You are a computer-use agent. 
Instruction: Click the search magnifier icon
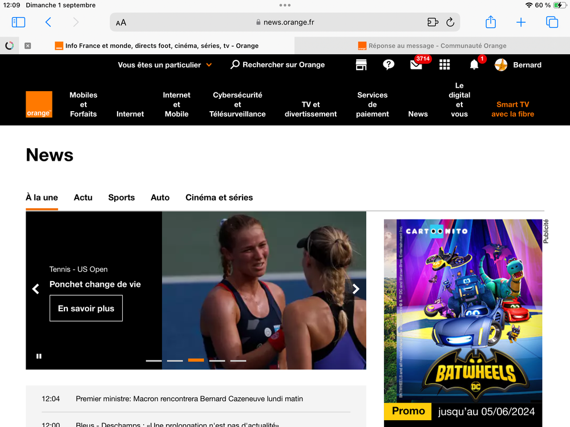tap(235, 64)
